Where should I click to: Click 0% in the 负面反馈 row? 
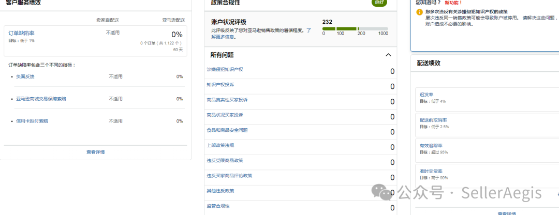[x=180, y=76]
